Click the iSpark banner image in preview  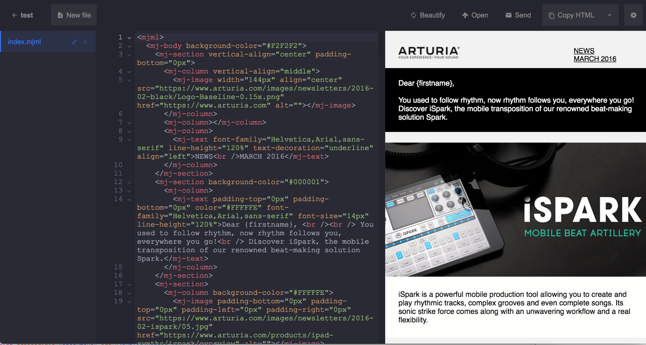pyautogui.click(x=515, y=209)
